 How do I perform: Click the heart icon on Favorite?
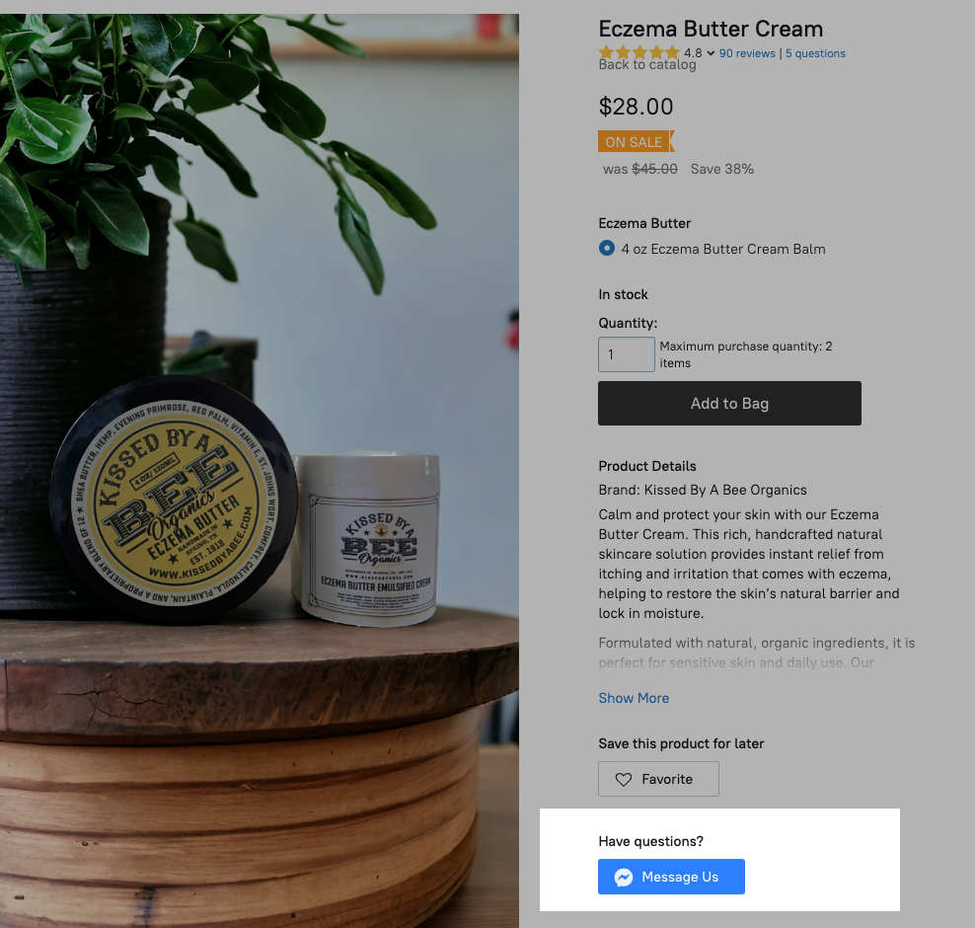[x=623, y=779]
